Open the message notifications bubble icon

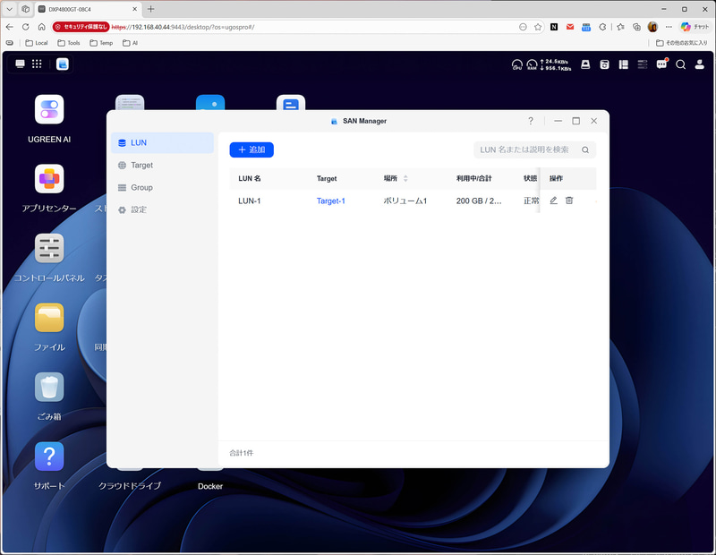point(661,64)
